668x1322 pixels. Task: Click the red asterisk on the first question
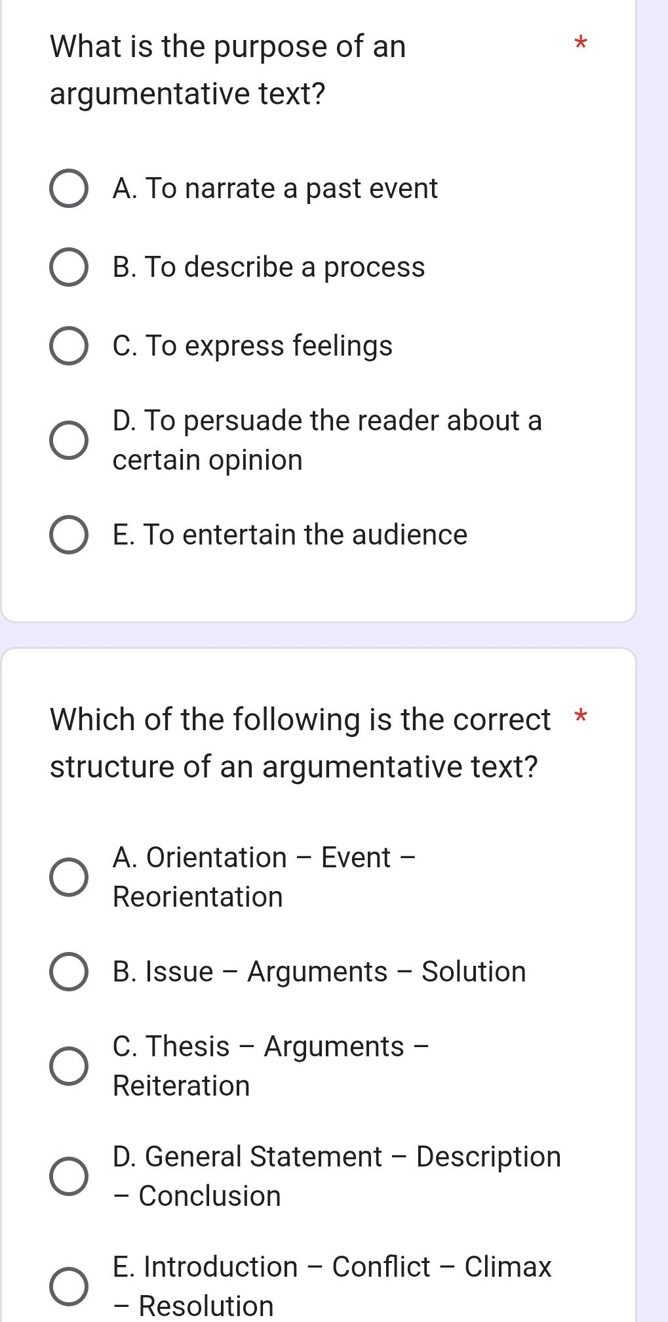click(x=580, y=43)
